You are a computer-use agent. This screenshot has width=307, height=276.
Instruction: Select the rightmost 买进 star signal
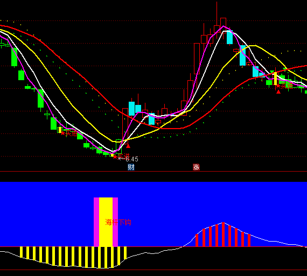click(278, 86)
